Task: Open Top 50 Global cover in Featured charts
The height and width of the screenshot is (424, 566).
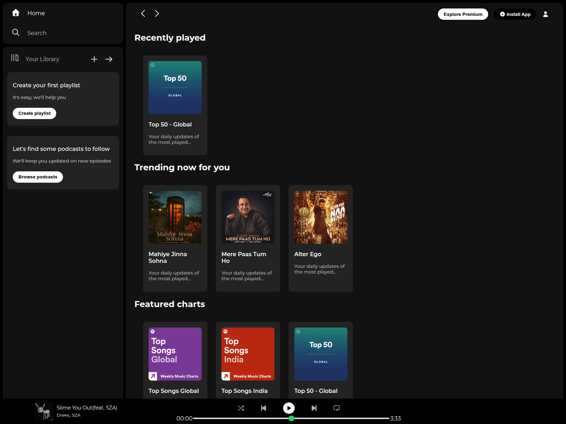Action: pos(321,354)
